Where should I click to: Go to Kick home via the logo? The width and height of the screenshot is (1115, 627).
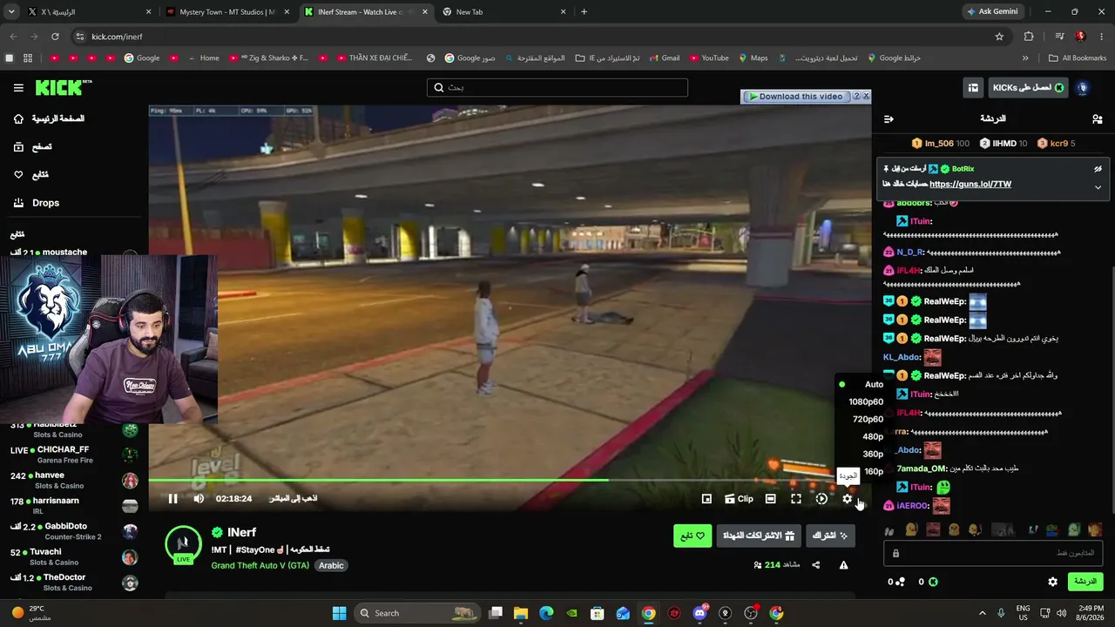[x=64, y=87]
